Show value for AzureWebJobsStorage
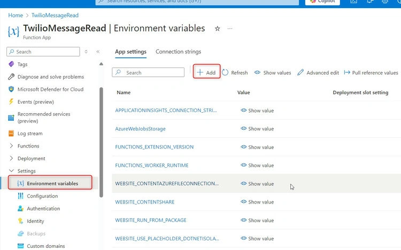This screenshot has height=250, width=401. click(x=257, y=129)
